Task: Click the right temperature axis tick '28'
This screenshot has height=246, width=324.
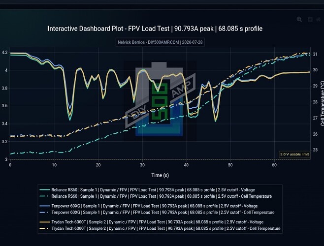Action: pos(315,102)
